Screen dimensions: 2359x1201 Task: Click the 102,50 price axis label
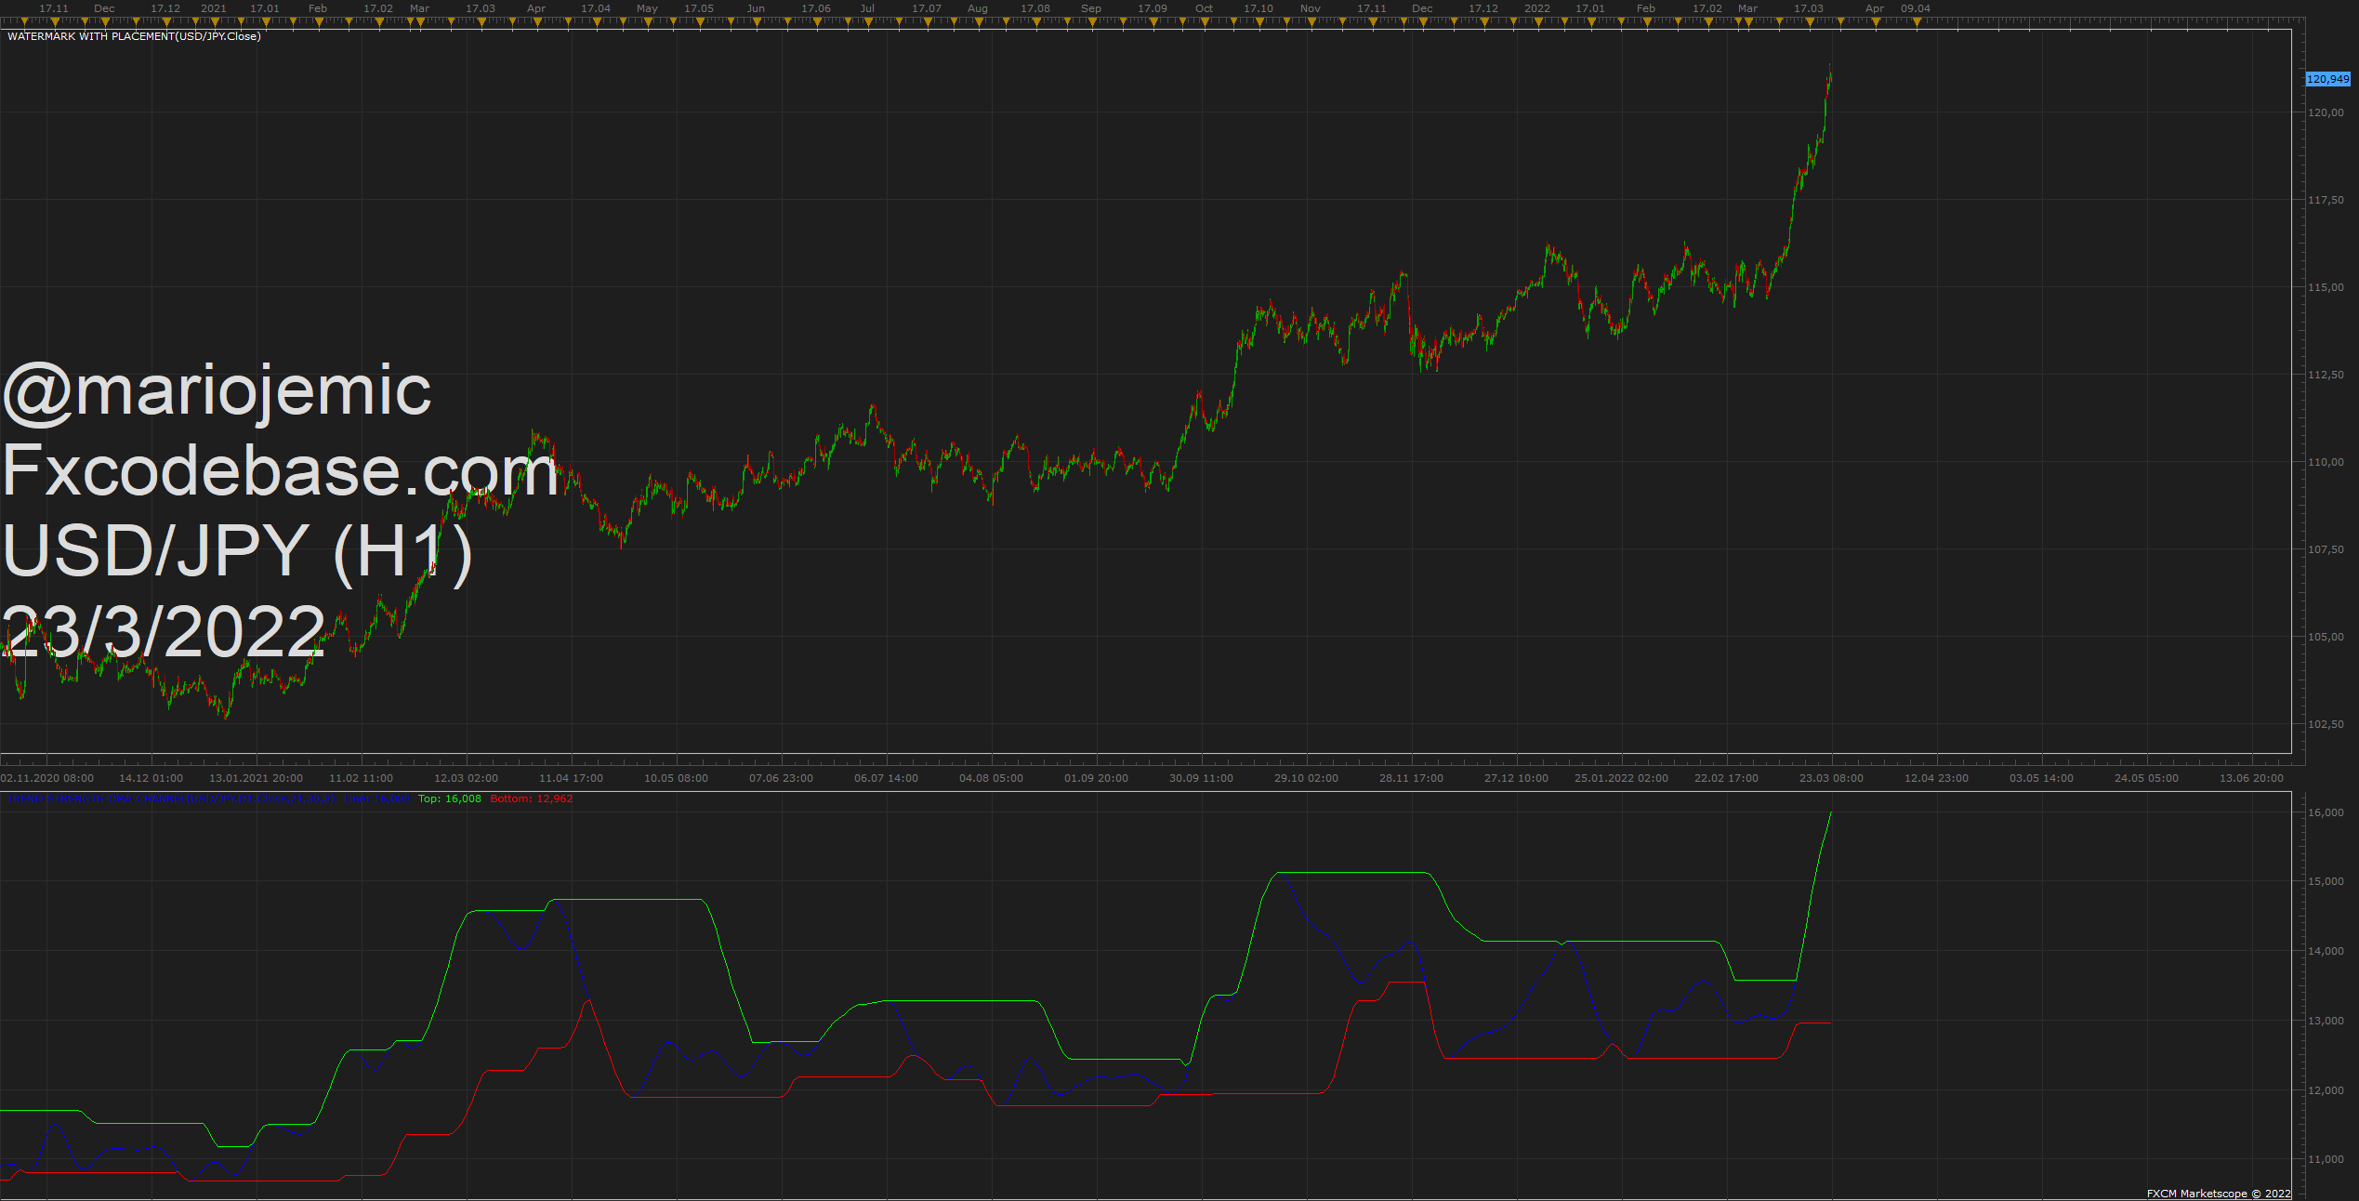click(x=2326, y=724)
